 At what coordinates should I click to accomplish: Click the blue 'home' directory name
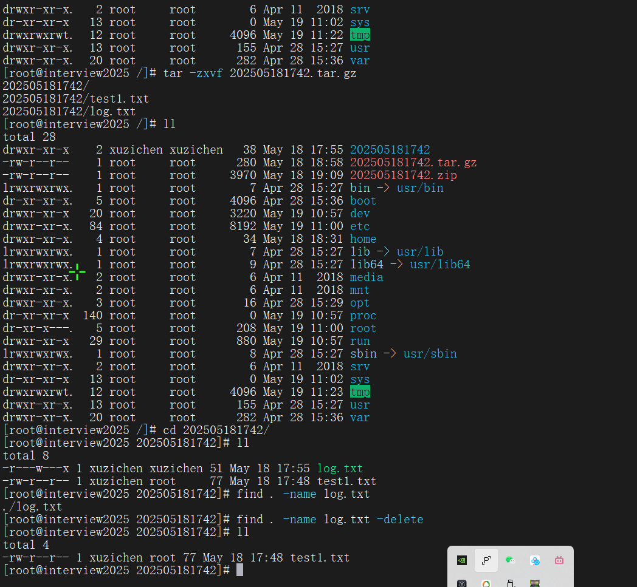pyautogui.click(x=363, y=239)
